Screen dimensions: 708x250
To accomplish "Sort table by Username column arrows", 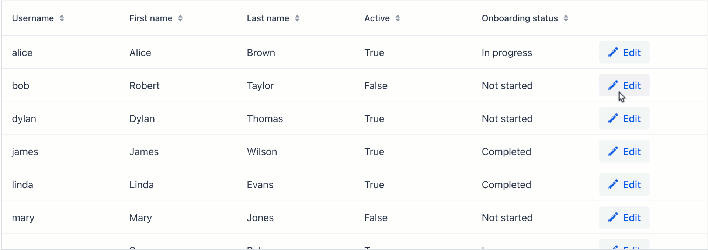I will [x=62, y=18].
